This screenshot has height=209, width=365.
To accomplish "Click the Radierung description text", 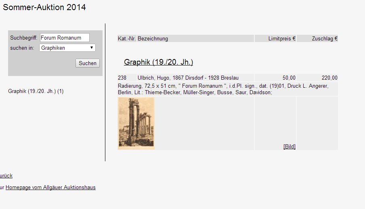I will [x=223, y=89].
